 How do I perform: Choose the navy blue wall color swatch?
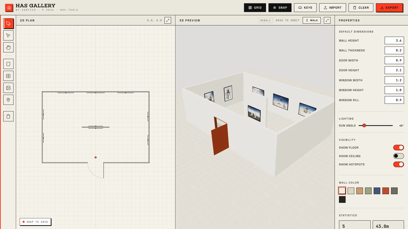click(377, 191)
